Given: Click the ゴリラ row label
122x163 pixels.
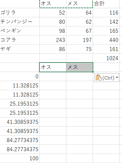Looking at the screenshot, I should (x=20, y=13).
